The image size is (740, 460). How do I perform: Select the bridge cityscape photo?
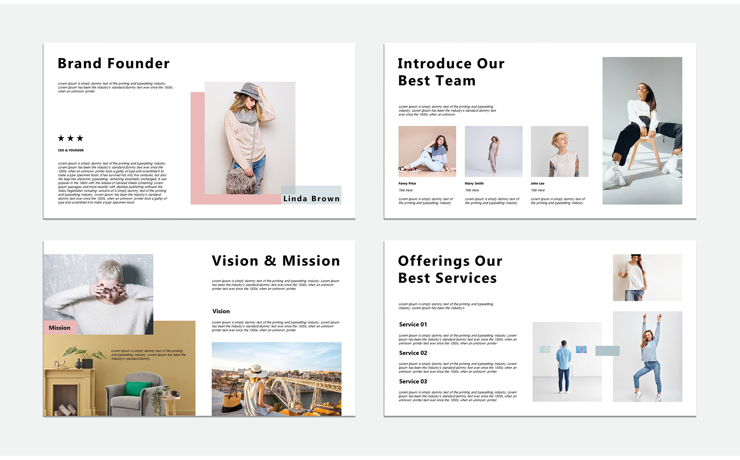276,379
